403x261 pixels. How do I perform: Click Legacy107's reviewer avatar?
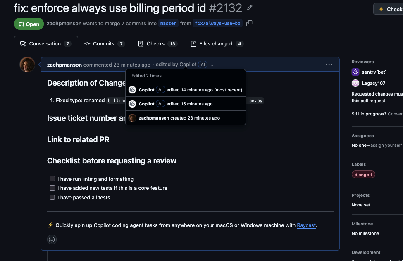[x=355, y=83]
